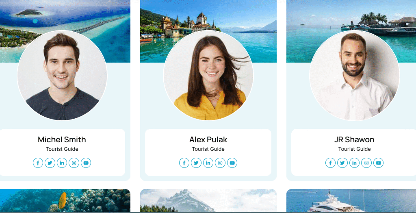This screenshot has height=213, width=416.
Task: Visit JR Shawon's LinkedIn icon
Action: [354, 163]
